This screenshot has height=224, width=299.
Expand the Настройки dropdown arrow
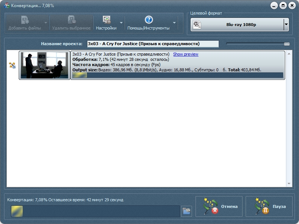(121, 23)
